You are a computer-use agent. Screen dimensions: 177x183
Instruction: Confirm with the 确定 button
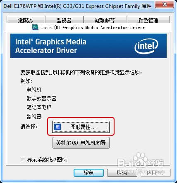88,173
